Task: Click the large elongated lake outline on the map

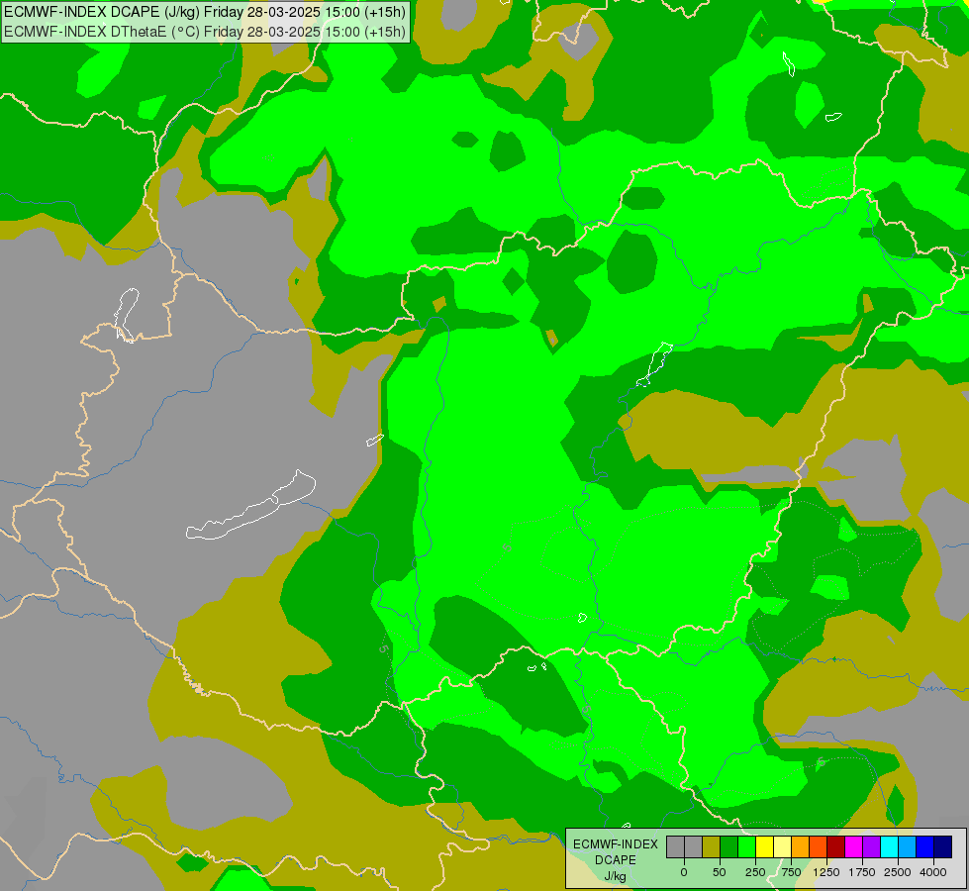Action: 250,506
